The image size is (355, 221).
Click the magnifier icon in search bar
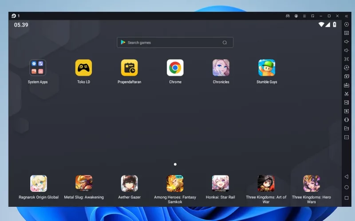tap(225, 42)
